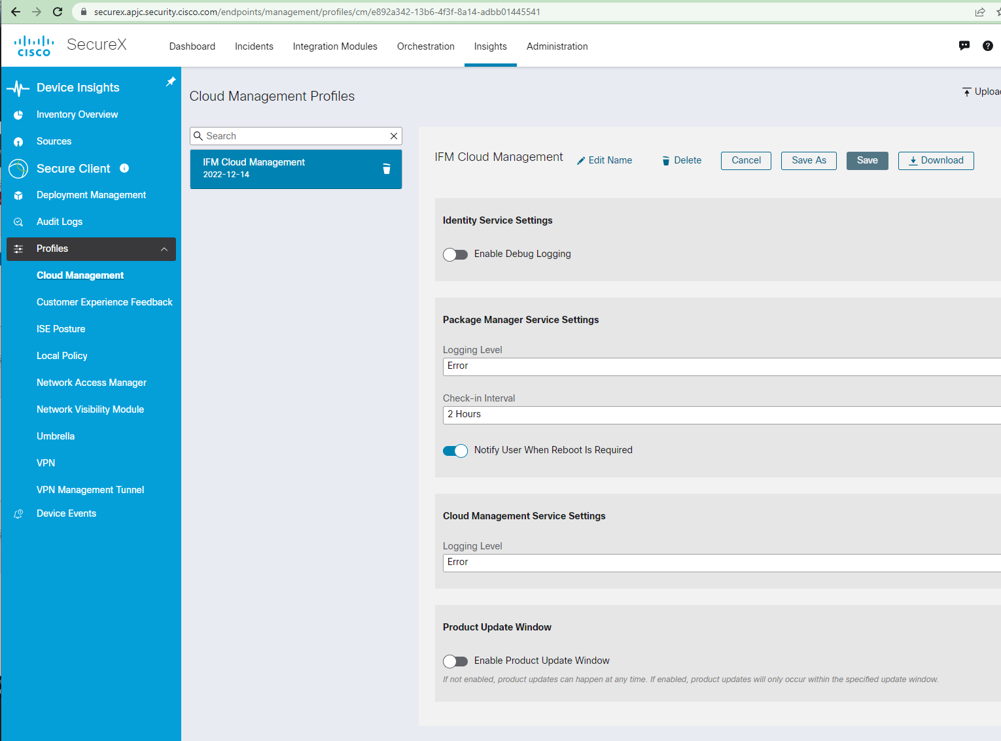Enable Debug Logging for Identity Service

click(x=455, y=254)
